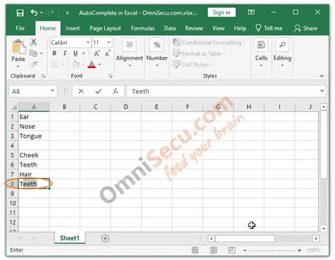Click the Select All corner triangle
335x260 pixels.
coord(13,107)
